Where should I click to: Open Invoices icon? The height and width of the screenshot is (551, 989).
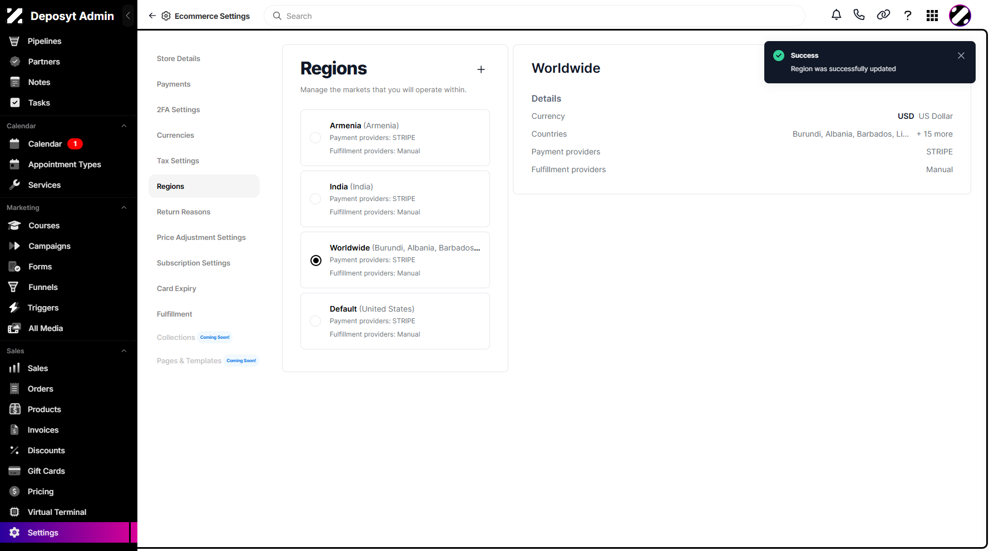click(14, 430)
